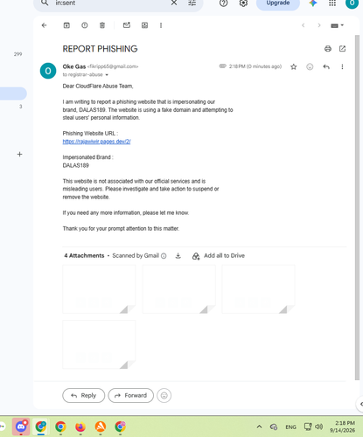This screenshot has height=437, width=363.
Task: View the Scanned by Gmail info icon
Action: click(x=164, y=256)
